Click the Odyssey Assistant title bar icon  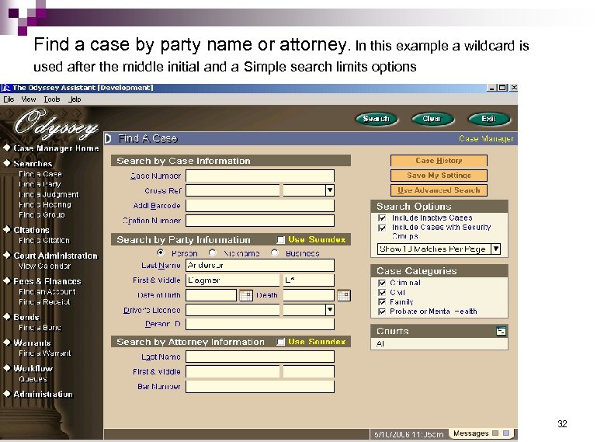pos(6,88)
